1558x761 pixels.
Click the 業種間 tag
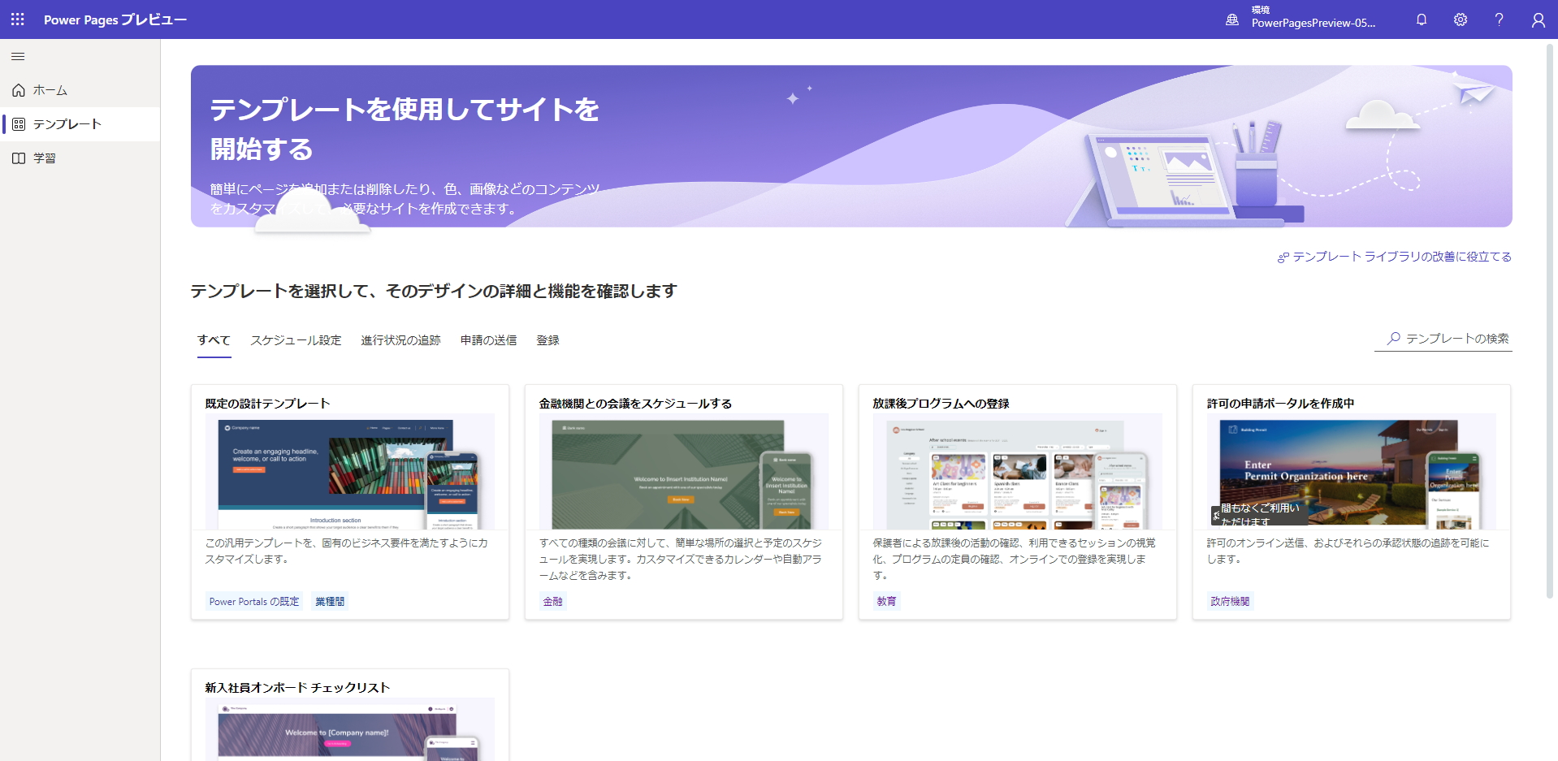pyautogui.click(x=330, y=602)
